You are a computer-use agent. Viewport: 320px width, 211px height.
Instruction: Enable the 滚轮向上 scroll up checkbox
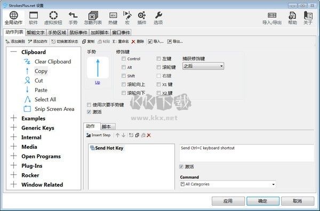tap(124, 84)
